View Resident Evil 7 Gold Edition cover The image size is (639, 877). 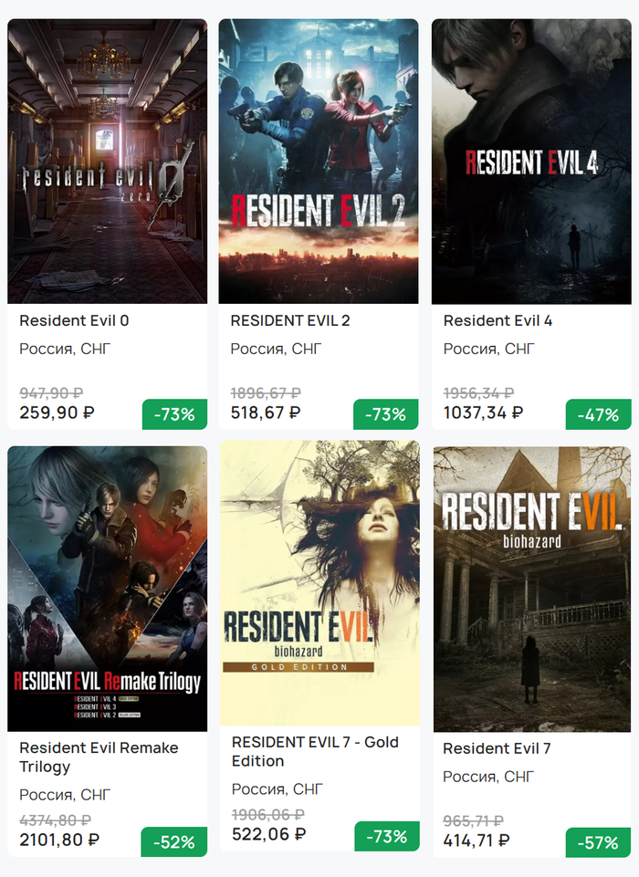[319, 583]
